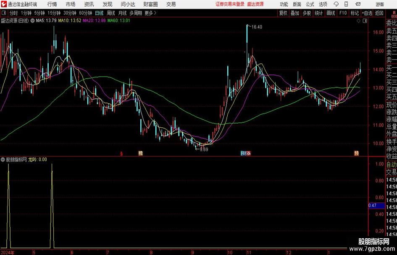Open the 功能 menu
This screenshot has height=255, width=397.
pos(284,4)
